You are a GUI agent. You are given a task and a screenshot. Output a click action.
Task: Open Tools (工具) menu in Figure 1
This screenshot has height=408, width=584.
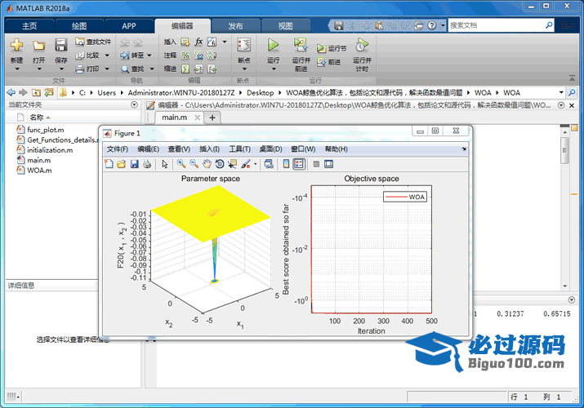point(239,149)
